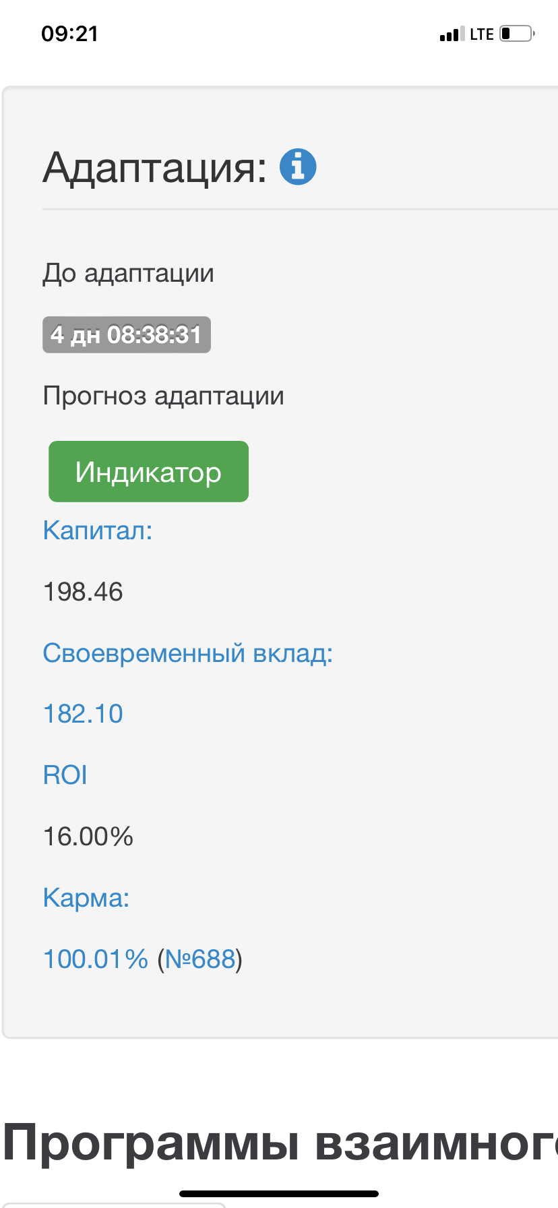Open the 100.01% karma value link

(x=95, y=959)
